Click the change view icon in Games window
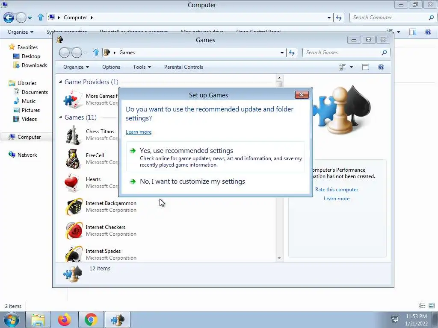Viewport: 438px width, 328px height. pos(342,67)
